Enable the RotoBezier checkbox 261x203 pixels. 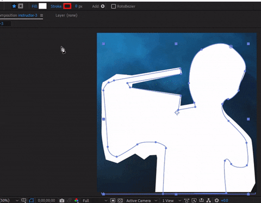point(113,7)
